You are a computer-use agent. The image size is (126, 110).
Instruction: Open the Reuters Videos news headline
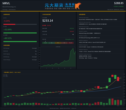coord(90,29)
